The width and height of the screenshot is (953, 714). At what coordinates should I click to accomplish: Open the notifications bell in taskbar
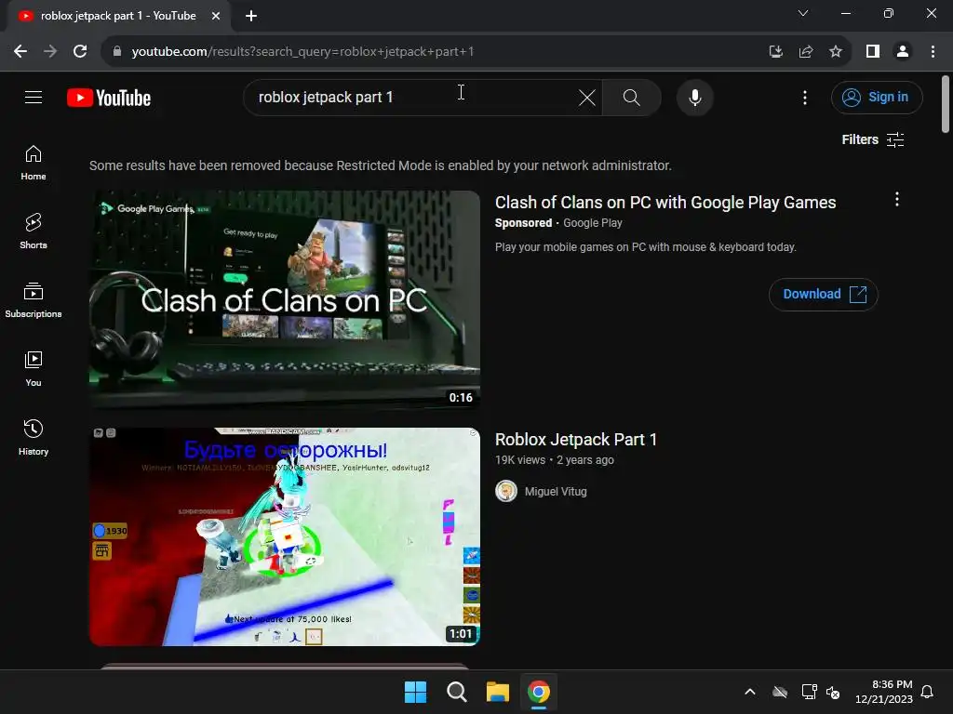[928, 692]
